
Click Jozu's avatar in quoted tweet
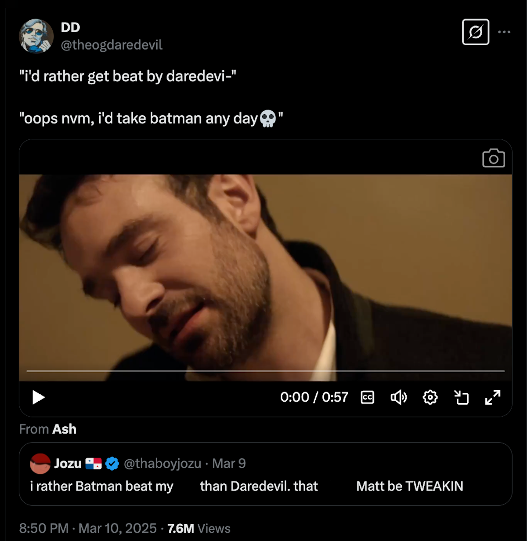(40, 464)
